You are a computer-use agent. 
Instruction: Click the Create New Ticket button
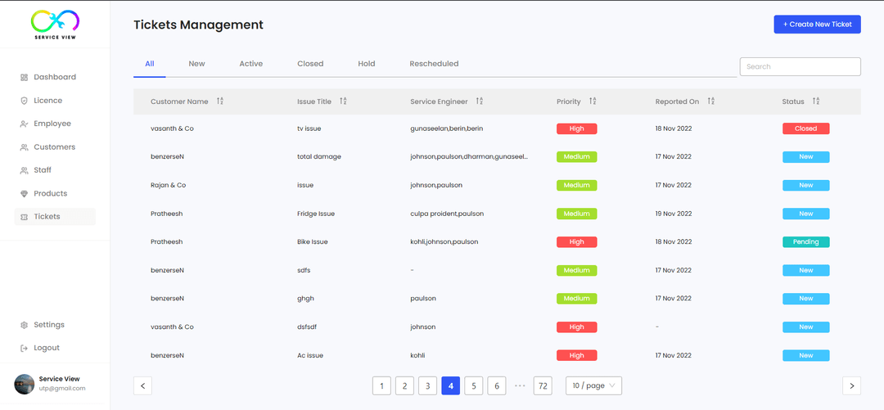[817, 25]
